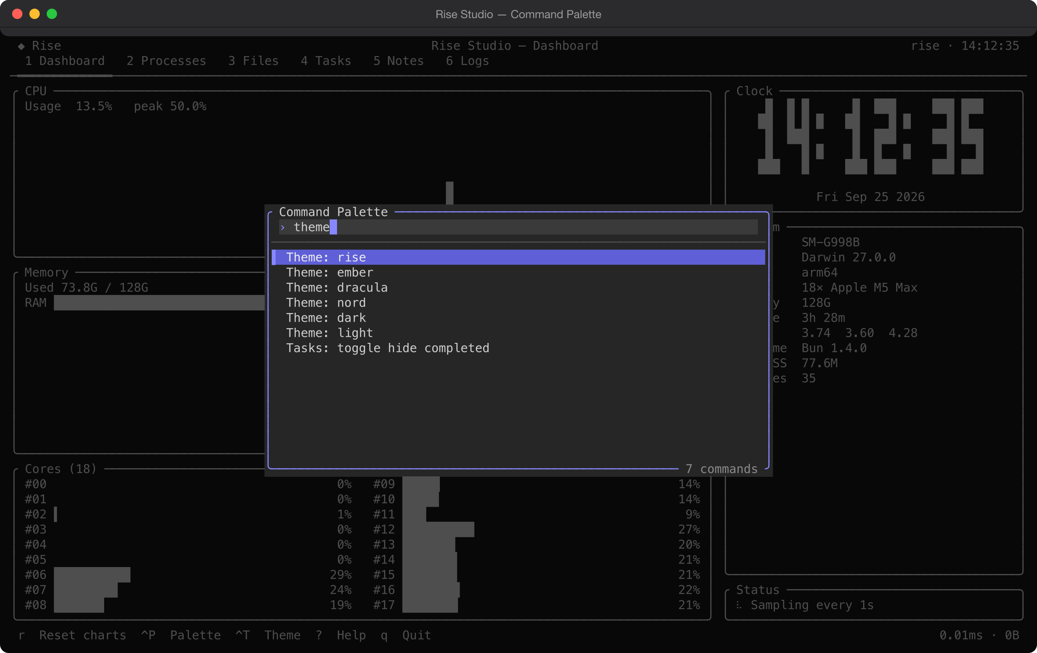Click the rise · 14:12:35 header clock

pos(965,46)
